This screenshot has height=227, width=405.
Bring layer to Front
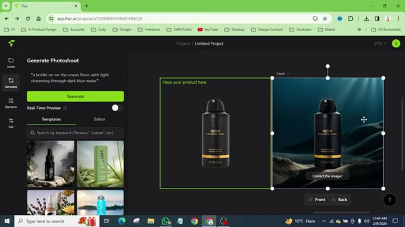[317, 199]
